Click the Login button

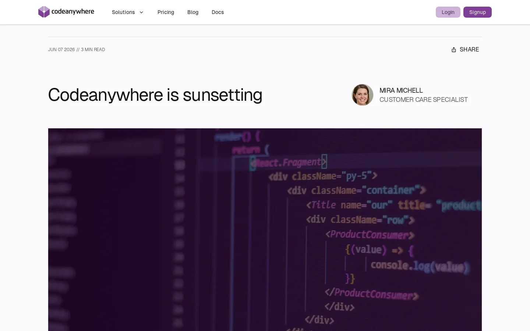coord(448,12)
